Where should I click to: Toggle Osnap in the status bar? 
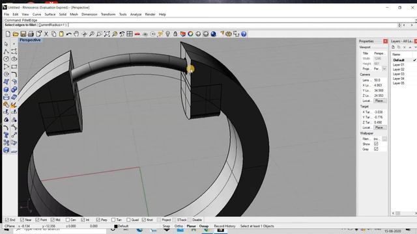(x=204, y=226)
